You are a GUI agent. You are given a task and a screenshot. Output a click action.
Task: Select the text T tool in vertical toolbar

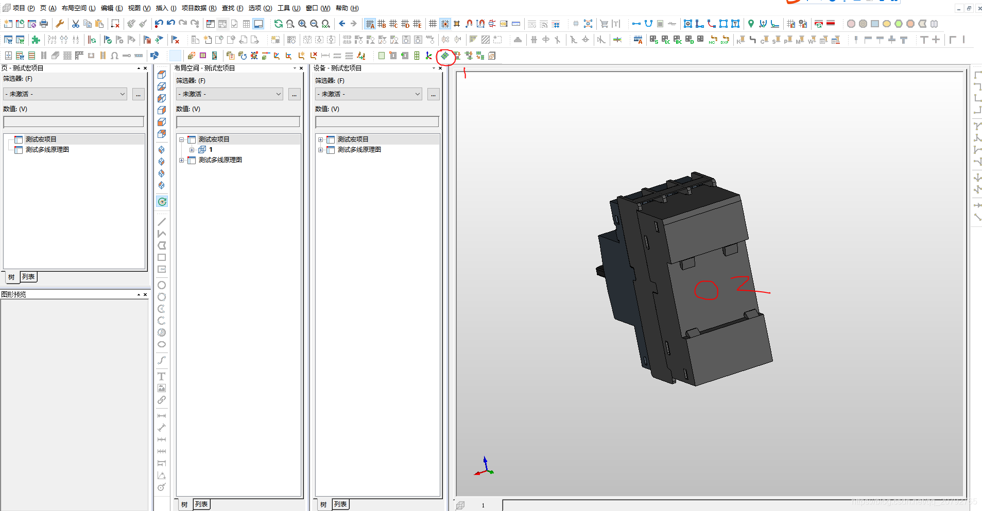pyautogui.click(x=162, y=376)
